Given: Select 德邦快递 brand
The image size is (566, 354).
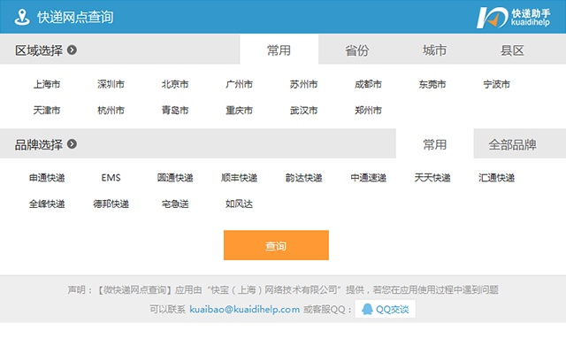Looking at the screenshot, I should pyautogui.click(x=111, y=204).
